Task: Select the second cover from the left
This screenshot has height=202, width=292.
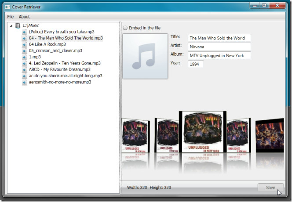Action: click(x=167, y=136)
